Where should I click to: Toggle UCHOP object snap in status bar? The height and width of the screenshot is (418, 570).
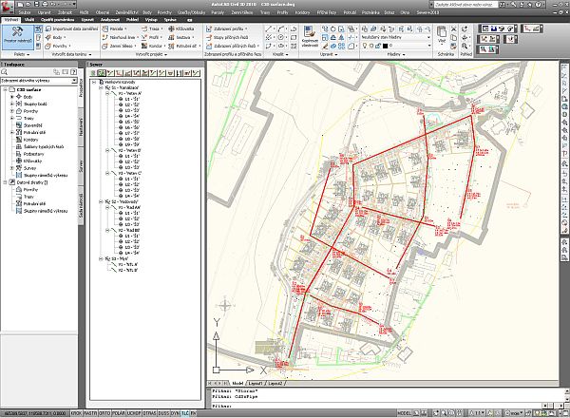134,413
